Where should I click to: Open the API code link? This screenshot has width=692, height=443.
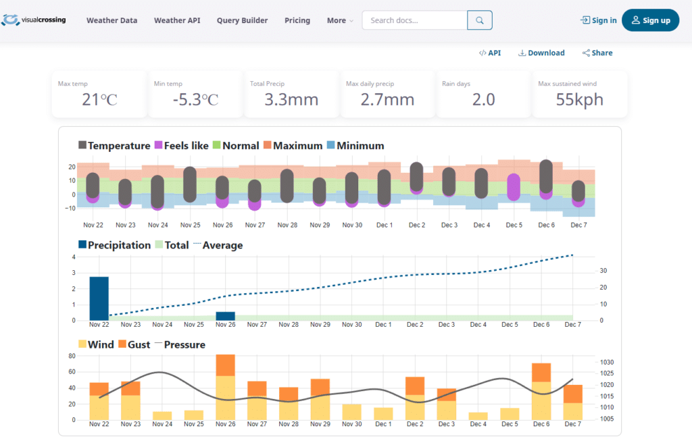coord(490,53)
